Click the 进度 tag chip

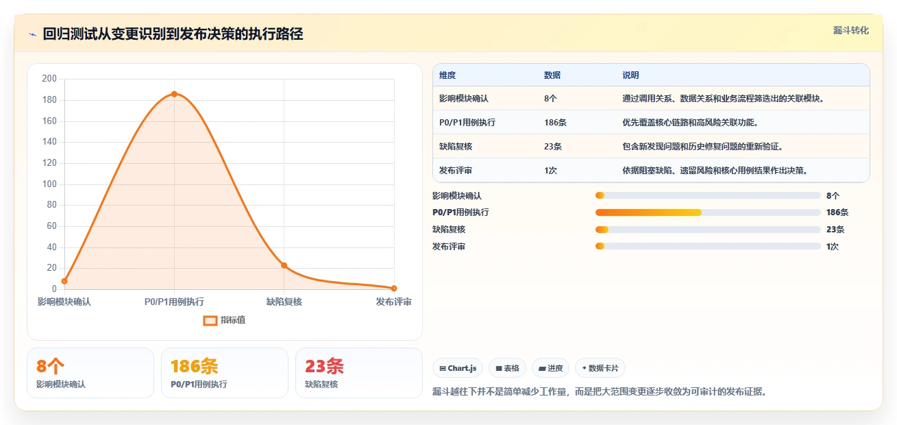(551, 368)
